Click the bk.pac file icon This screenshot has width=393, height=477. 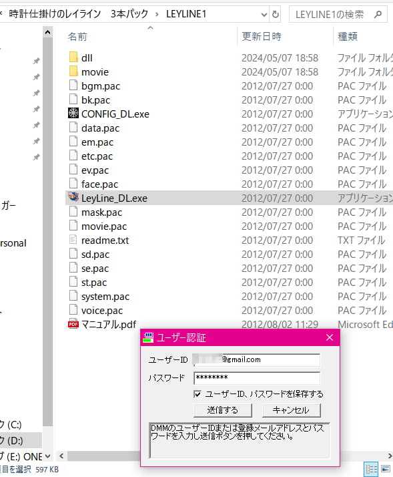(73, 99)
